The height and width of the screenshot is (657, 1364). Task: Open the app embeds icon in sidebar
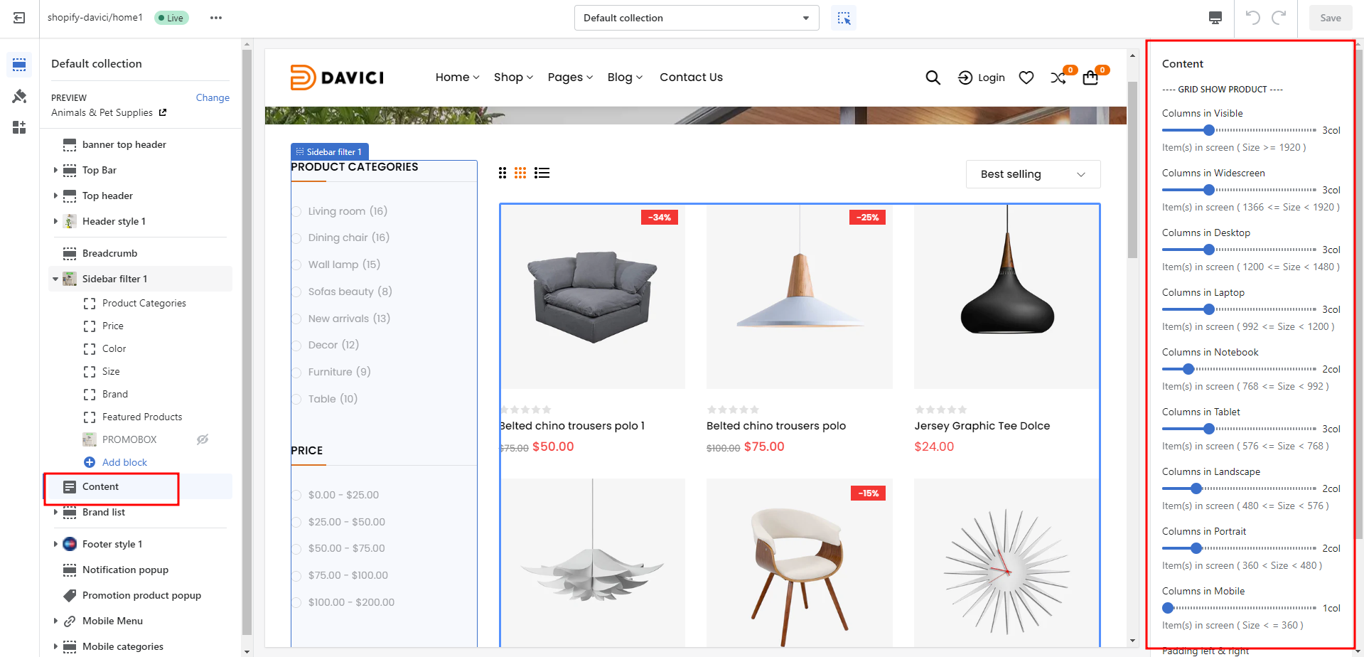pyautogui.click(x=19, y=127)
